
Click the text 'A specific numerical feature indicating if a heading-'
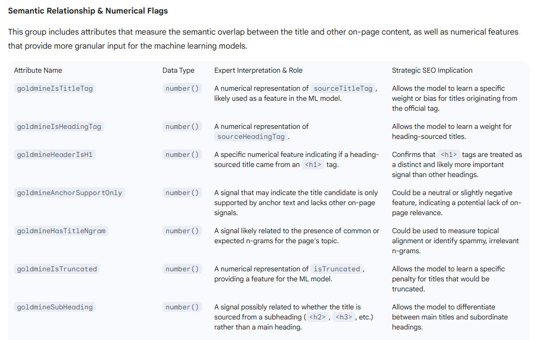pos(296,154)
